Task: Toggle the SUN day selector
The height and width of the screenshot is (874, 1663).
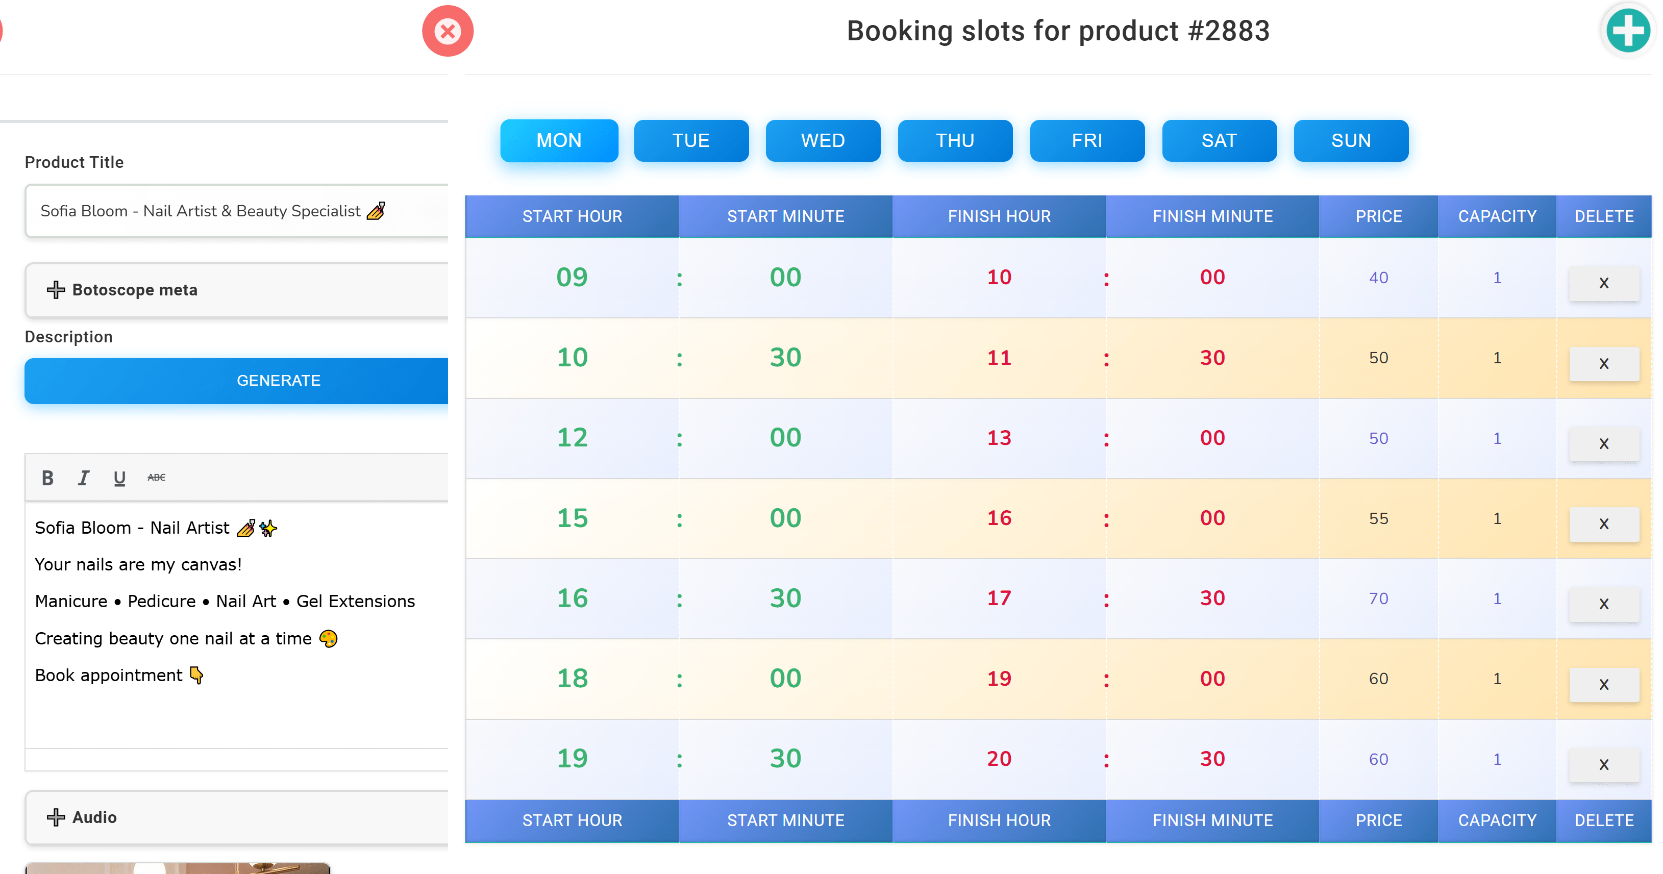Action: tap(1351, 141)
